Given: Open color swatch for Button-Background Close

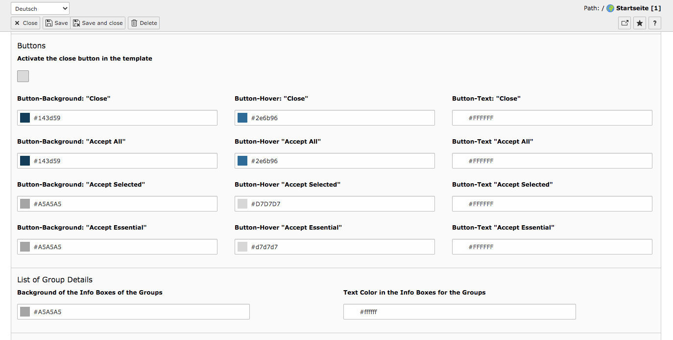Looking at the screenshot, I should (25, 118).
